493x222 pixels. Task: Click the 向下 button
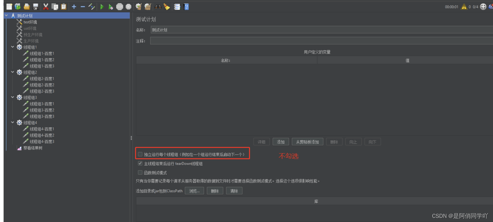pos(373,142)
